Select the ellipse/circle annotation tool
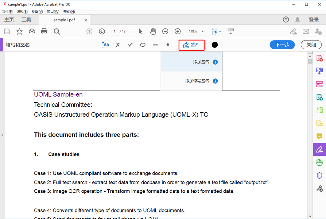326x219 pixels. tap(143, 45)
